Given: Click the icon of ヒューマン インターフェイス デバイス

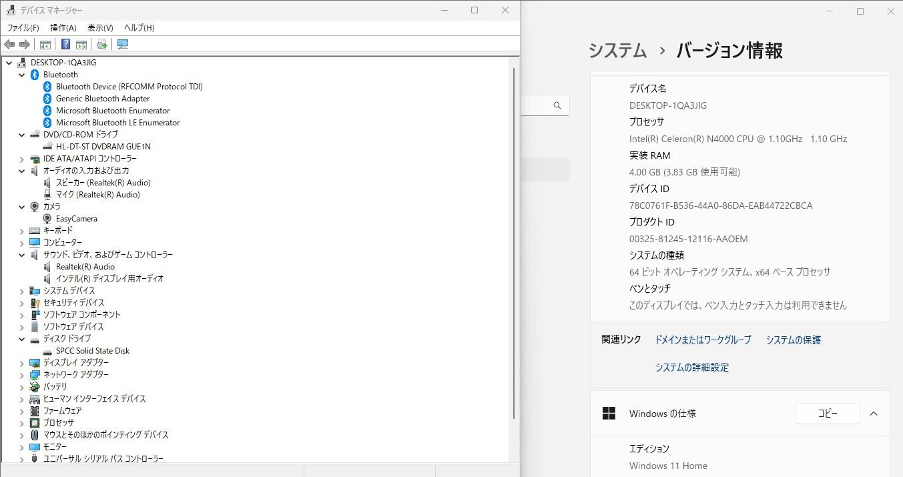Looking at the screenshot, I should point(35,399).
